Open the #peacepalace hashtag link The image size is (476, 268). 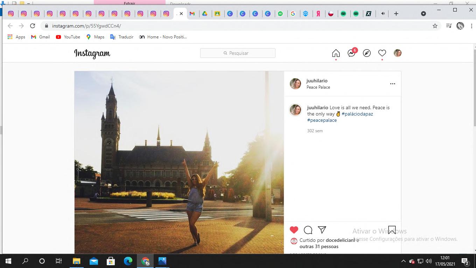[322, 120]
